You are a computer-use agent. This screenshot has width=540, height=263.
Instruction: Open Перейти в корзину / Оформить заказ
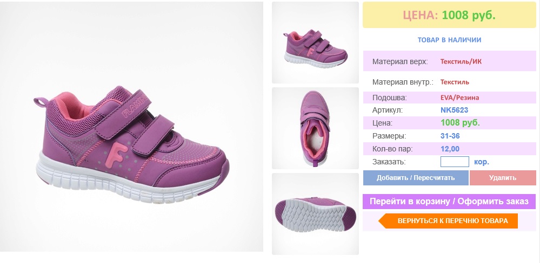[449, 201]
